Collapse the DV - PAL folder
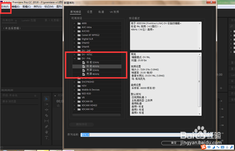The image size is (235, 151). 74,58
